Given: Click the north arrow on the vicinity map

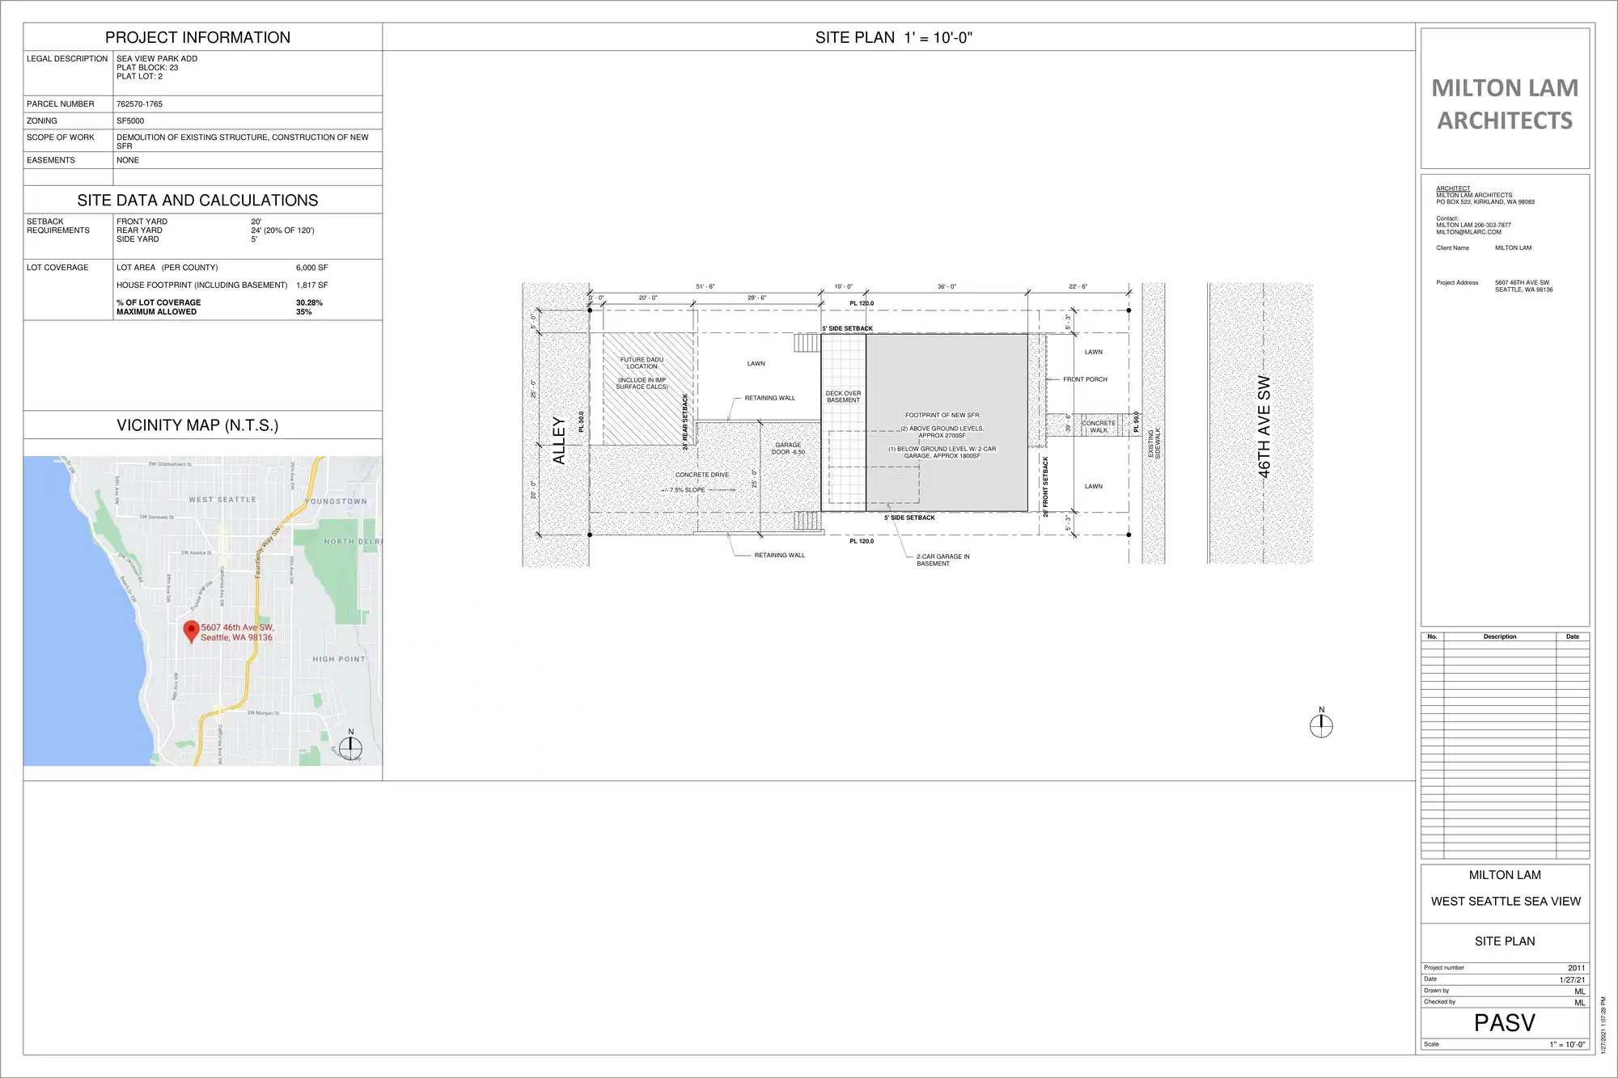Looking at the screenshot, I should click(x=350, y=746).
